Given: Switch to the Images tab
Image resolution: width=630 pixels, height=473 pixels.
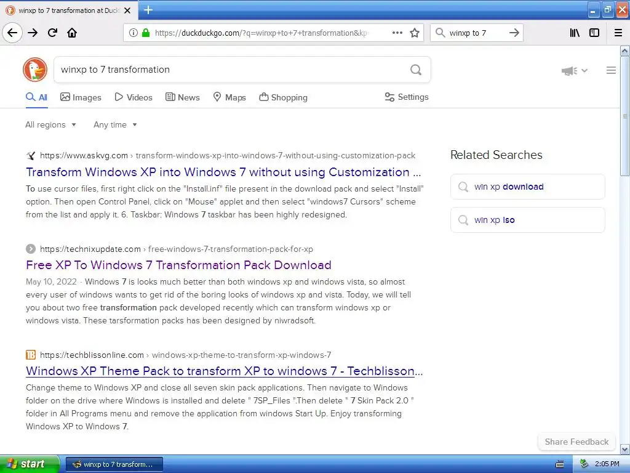Looking at the screenshot, I should [81, 97].
